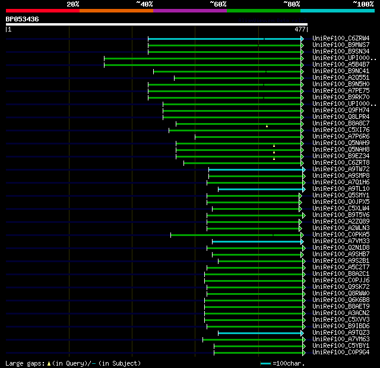Select hit UniRef100_A5C2T7
This screenshot has width=380, height=368.
pos(341,268)
